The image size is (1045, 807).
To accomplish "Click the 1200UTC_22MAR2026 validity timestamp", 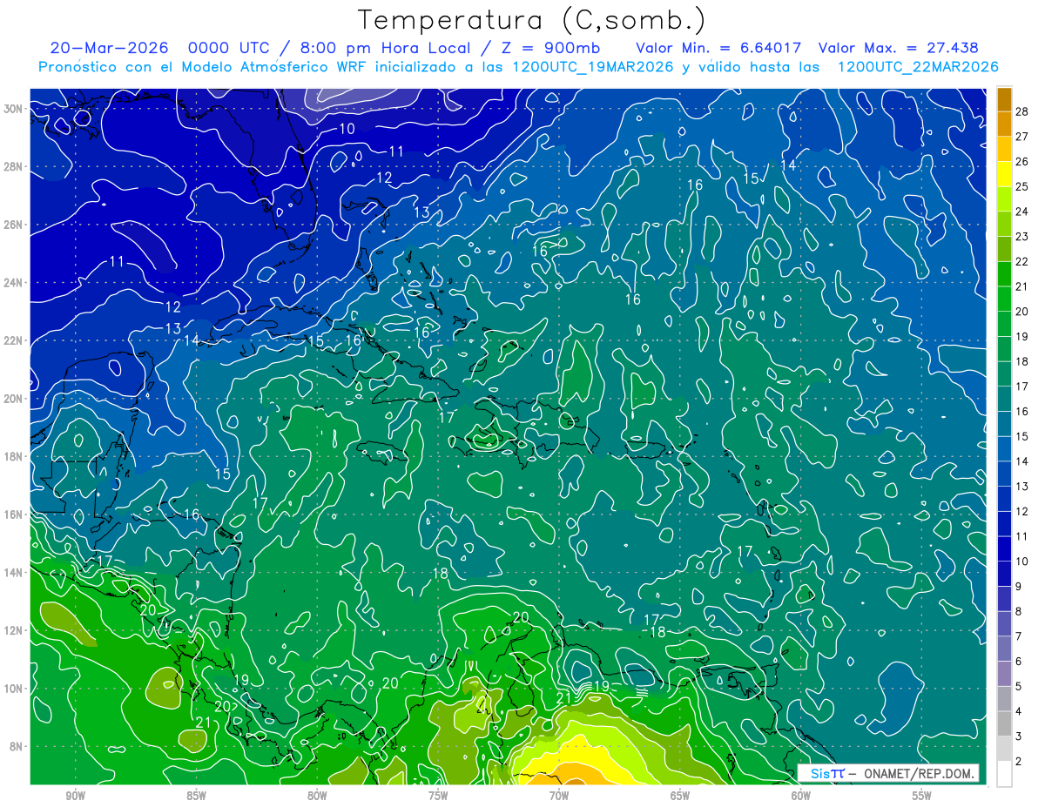I will click(x=917, y=67).
